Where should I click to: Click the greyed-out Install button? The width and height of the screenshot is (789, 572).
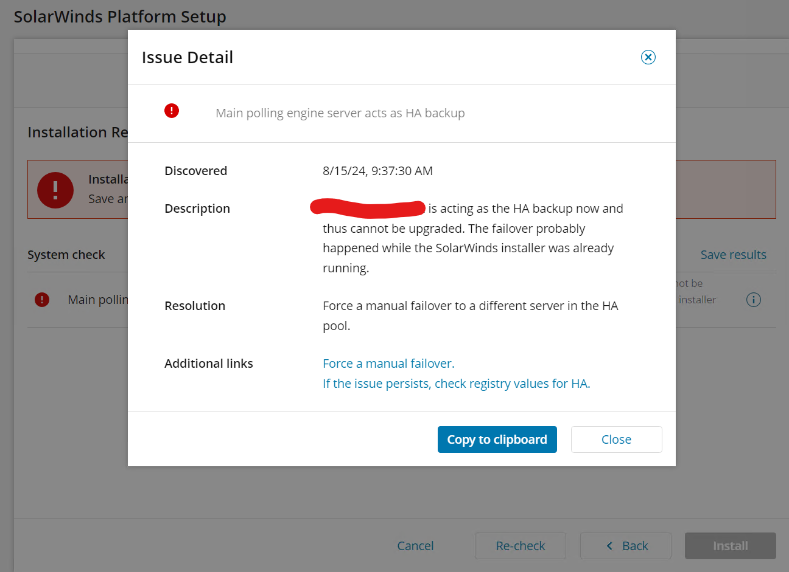point(731,546)
